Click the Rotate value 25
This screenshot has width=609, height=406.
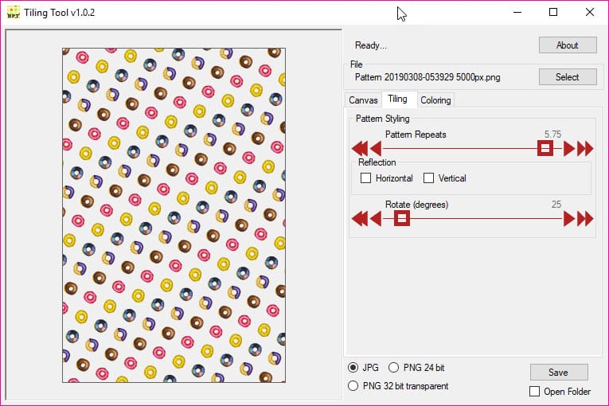556,205
